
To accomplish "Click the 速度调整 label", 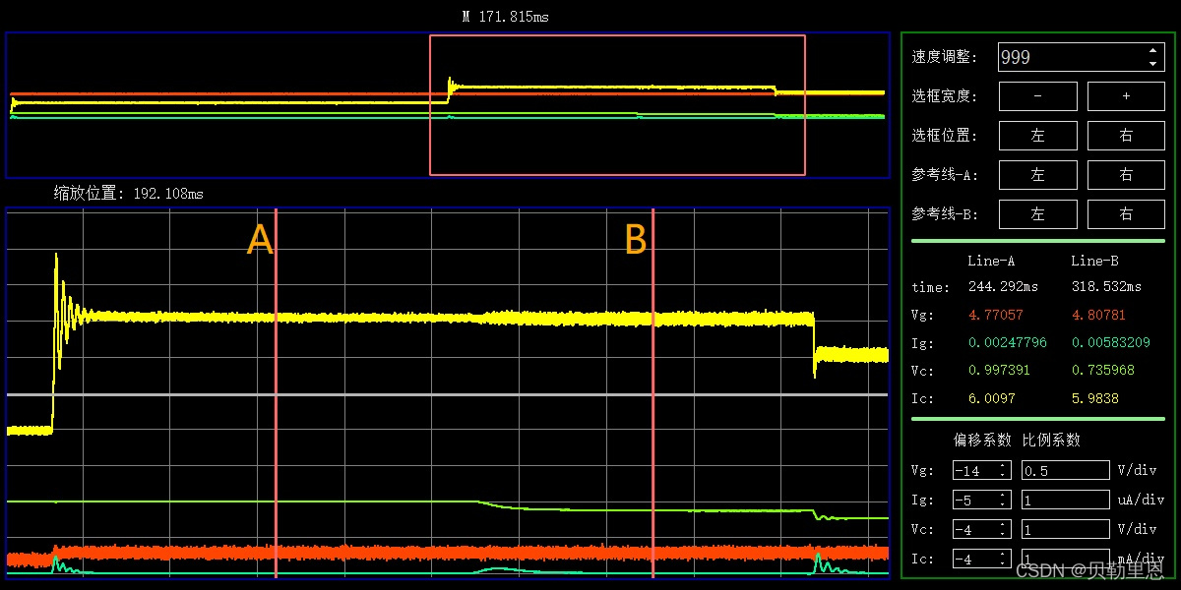I will tap(945, 57).
